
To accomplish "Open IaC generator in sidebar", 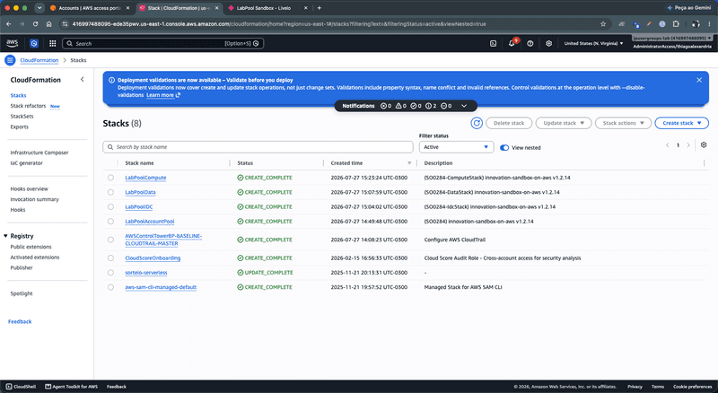I will click(x=27, y=163).
